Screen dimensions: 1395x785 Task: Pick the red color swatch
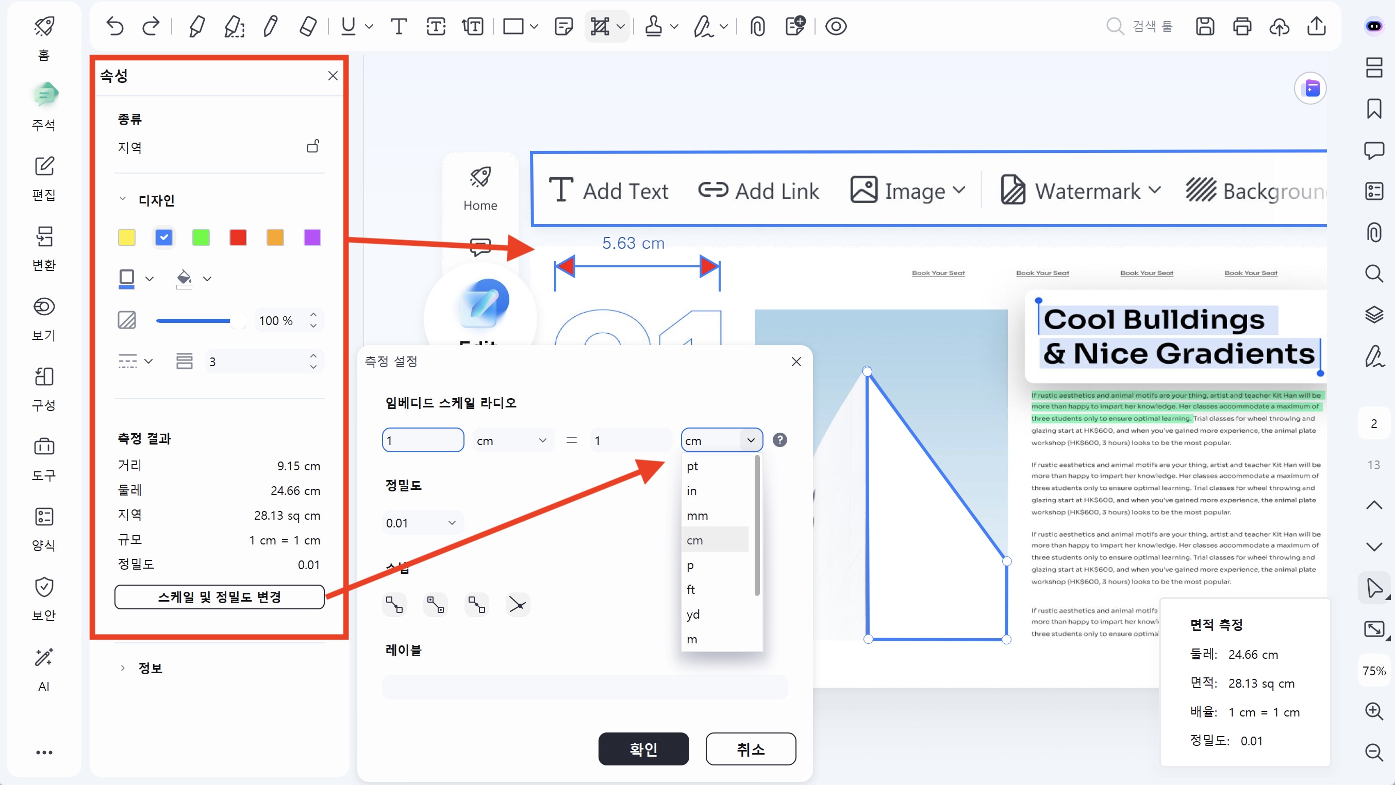pyautogui.click(x=238, y=237)
